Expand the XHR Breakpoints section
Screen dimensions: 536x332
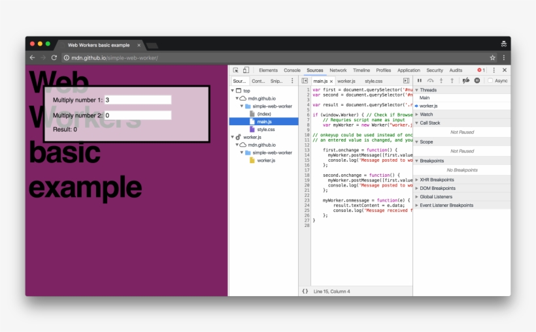click(x=437, y=179)
